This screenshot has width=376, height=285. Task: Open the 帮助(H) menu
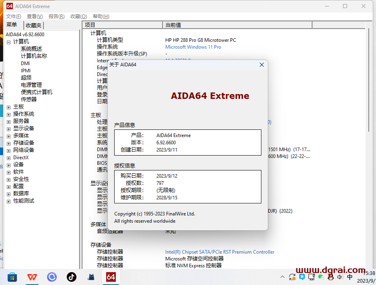(x=101, y=16)
